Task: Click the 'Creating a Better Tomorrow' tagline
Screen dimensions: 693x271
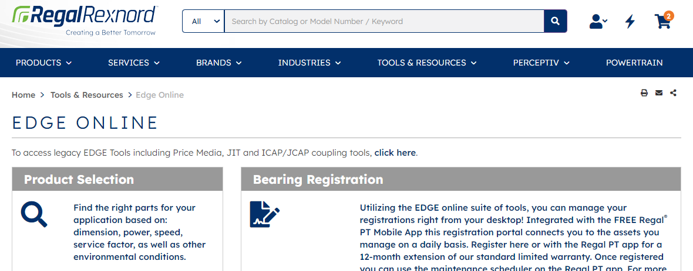Action: point(110,33)
